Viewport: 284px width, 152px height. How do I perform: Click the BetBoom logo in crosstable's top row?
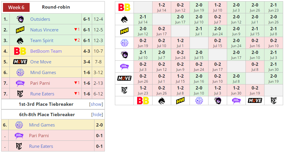(x=124, y=7)
